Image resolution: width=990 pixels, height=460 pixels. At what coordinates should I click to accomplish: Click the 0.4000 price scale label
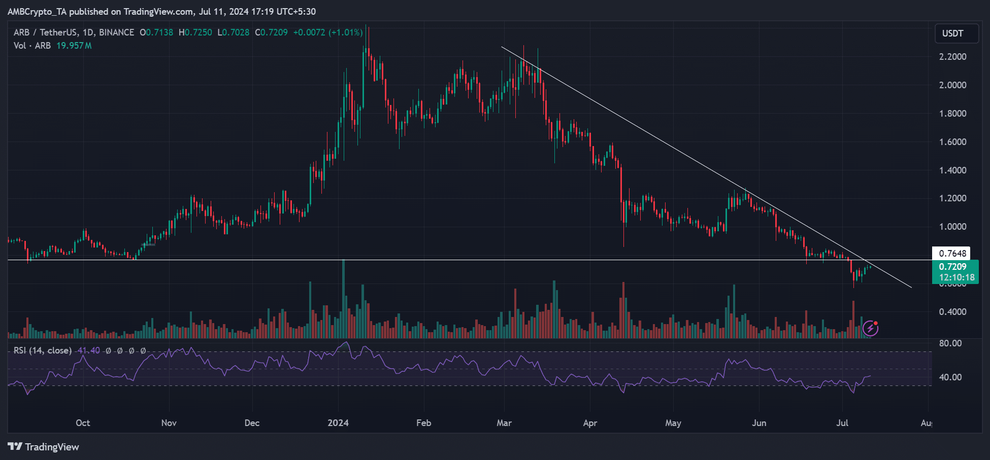tap(953, 312)
